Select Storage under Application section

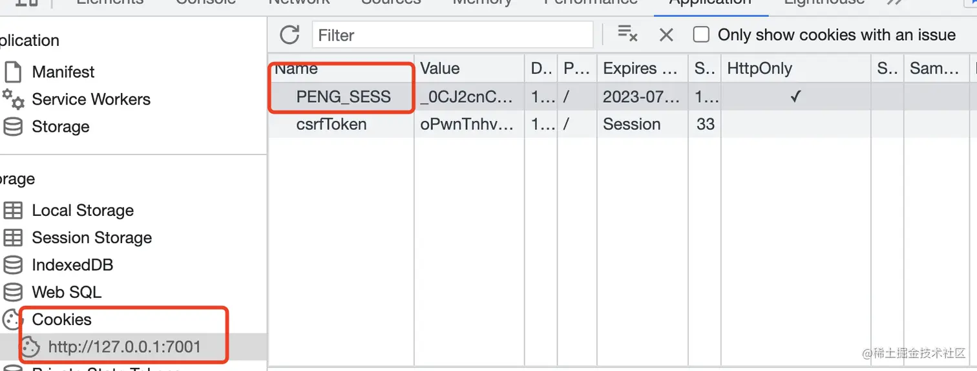tap(60, 127)
